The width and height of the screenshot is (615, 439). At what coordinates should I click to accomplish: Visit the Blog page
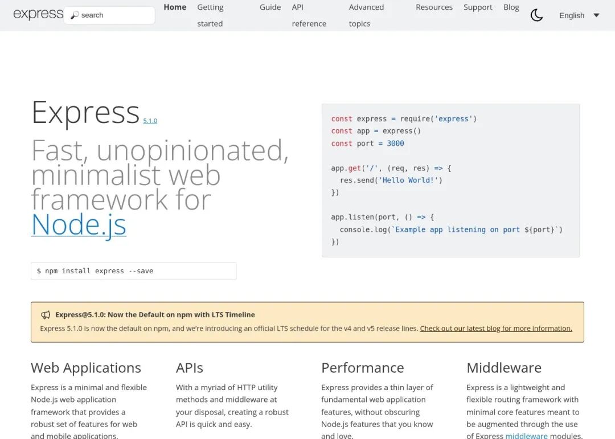[511, 7]
